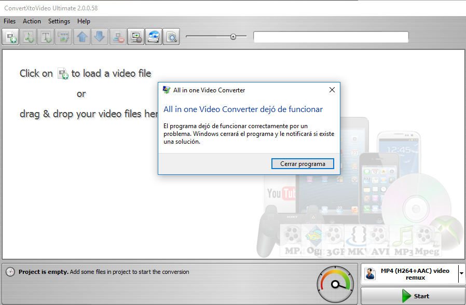Click the empty white field in toolbar

331,37
